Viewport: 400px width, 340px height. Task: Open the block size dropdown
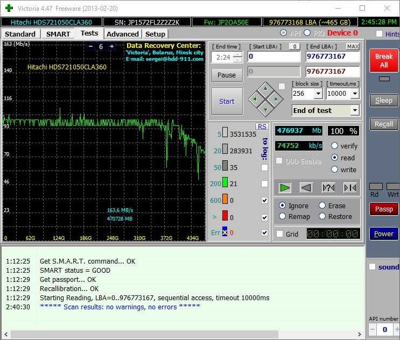pyautogui.click(x=318, y=94)
